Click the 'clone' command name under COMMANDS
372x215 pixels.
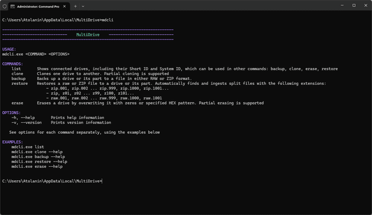pyautogui.click(x=17, y=74)
